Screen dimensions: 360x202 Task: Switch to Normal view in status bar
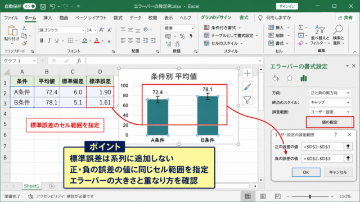coord(247,196)
